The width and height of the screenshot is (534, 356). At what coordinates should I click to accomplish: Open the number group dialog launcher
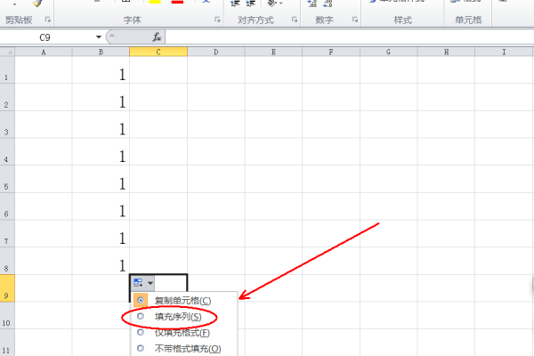[x=355, y=20]
